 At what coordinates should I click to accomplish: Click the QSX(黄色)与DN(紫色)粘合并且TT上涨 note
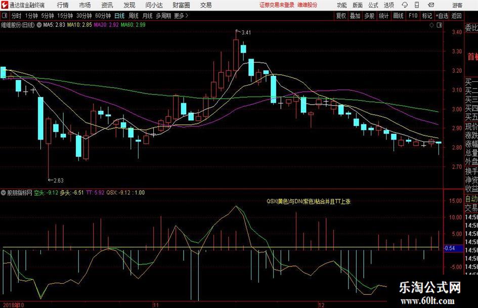click(x=309, y=201)
